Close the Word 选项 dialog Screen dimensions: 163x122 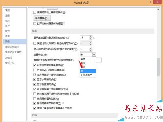pyautogui.click(x=157, y=2)
